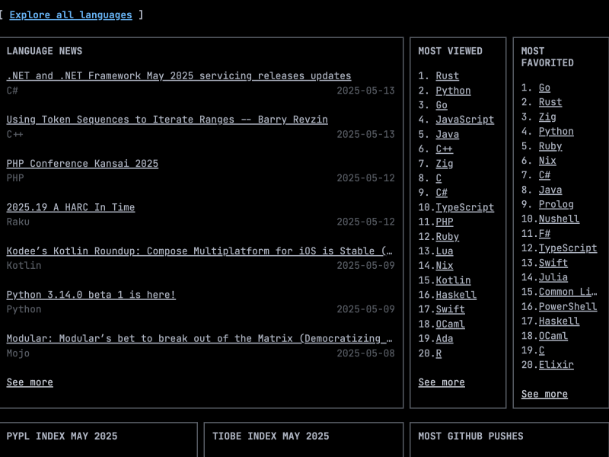Open Go in Most Favorited list
Screen dimensions: 609x457
pyautogui.click(x=544, y=88)
